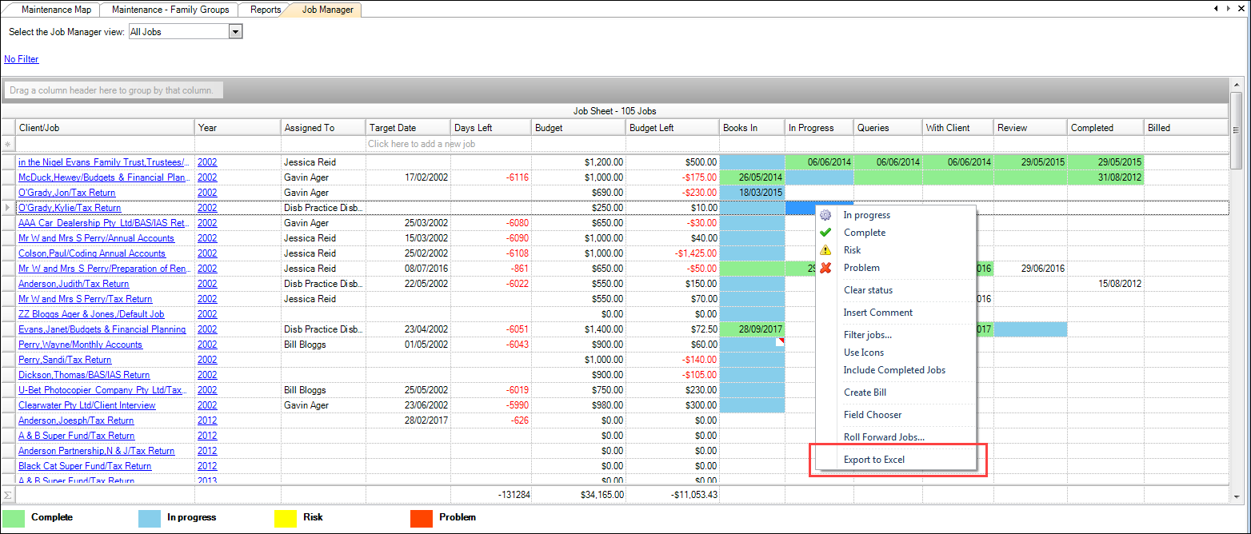Toggle Use Icons in context menu
The image size is (1251, 534).
[x=863, y=353]
